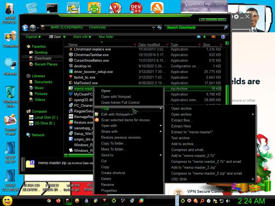Click the Explorer help question mark icon
The height and width of the screenshot is (206, 275).
pyautogui.click(x=223, y=36)
